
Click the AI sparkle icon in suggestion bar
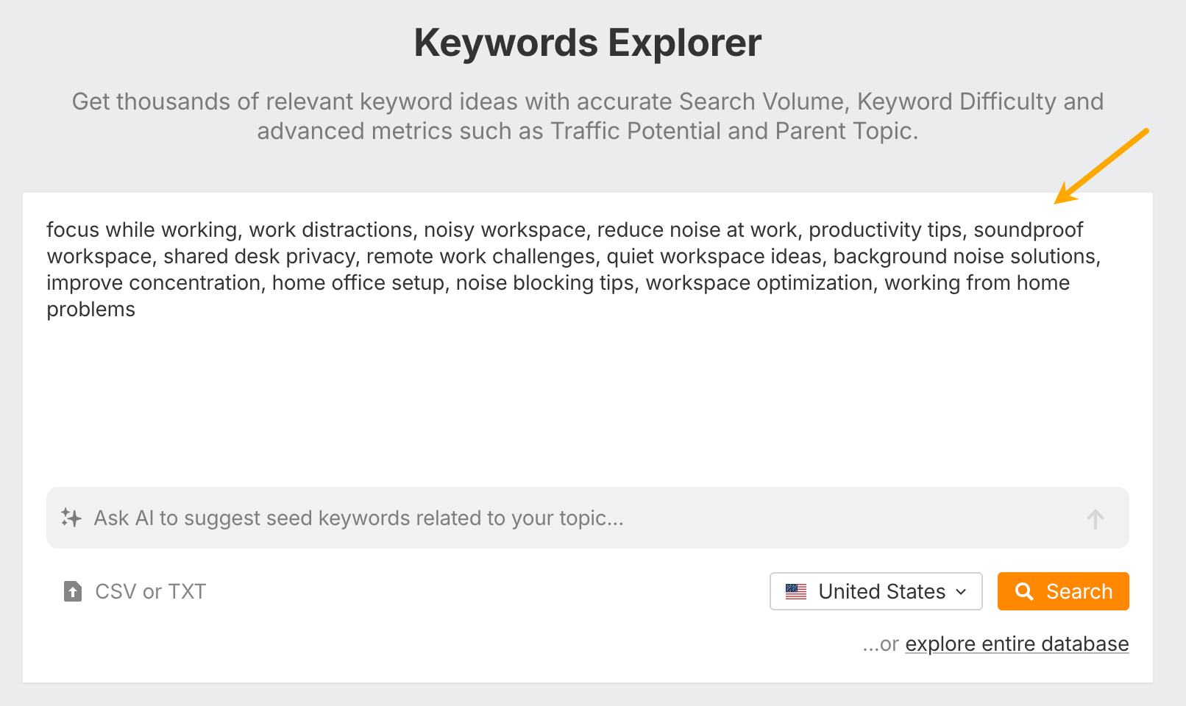click(71, 518)
